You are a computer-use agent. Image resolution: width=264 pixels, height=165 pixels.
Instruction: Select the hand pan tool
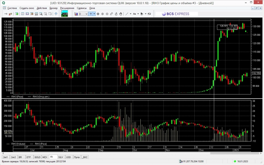point(121,14)
